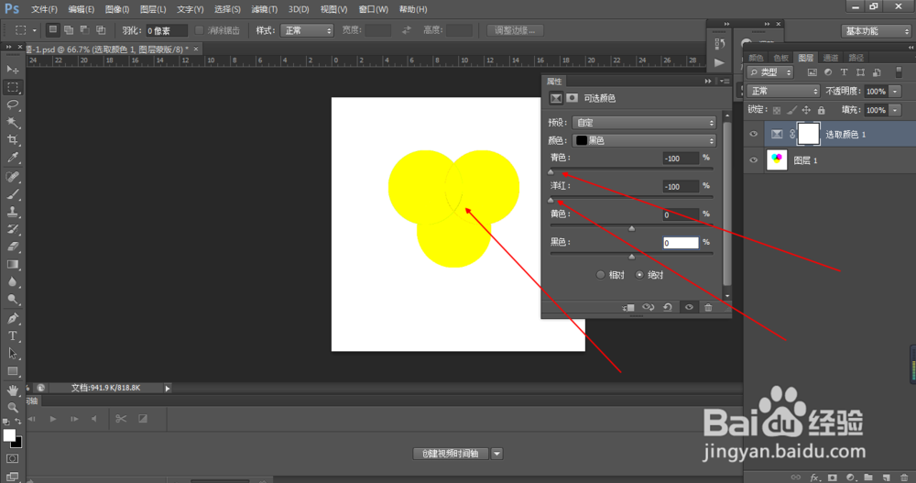This screenshot has height=483, width=916.
Task: Toggle the 消除锯齿 checkbox
Action: [x=199, y=30]
